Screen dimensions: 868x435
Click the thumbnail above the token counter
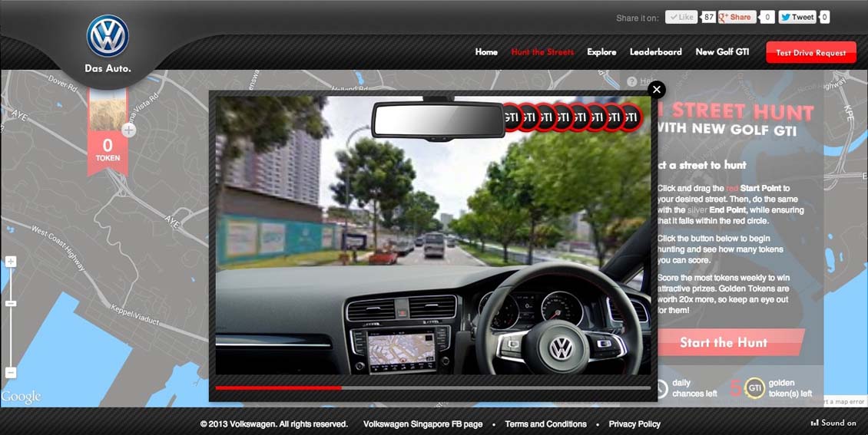pos(108,110)
